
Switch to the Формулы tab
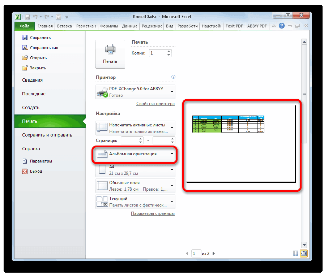[x=109, y=26]
